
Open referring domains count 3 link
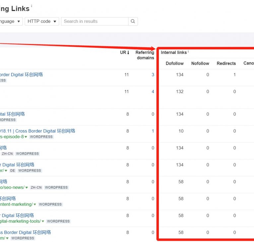pos(153,75)
